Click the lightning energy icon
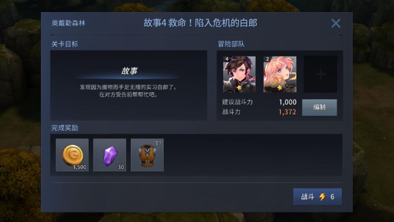The height and width of the screenshot is (222, 394). 322,197
